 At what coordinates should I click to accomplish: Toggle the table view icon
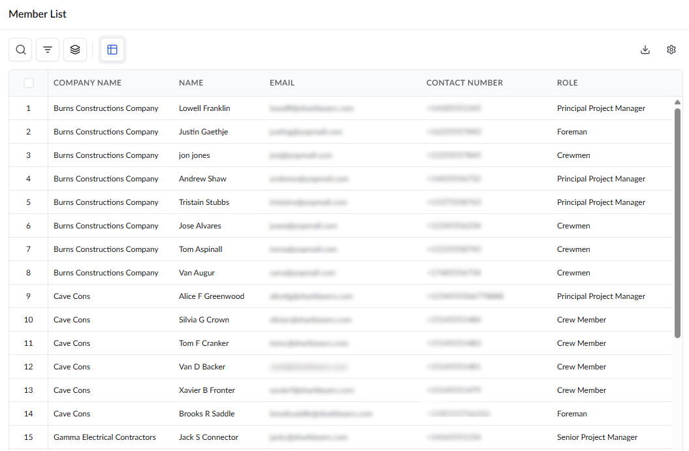tap(112, 50)
